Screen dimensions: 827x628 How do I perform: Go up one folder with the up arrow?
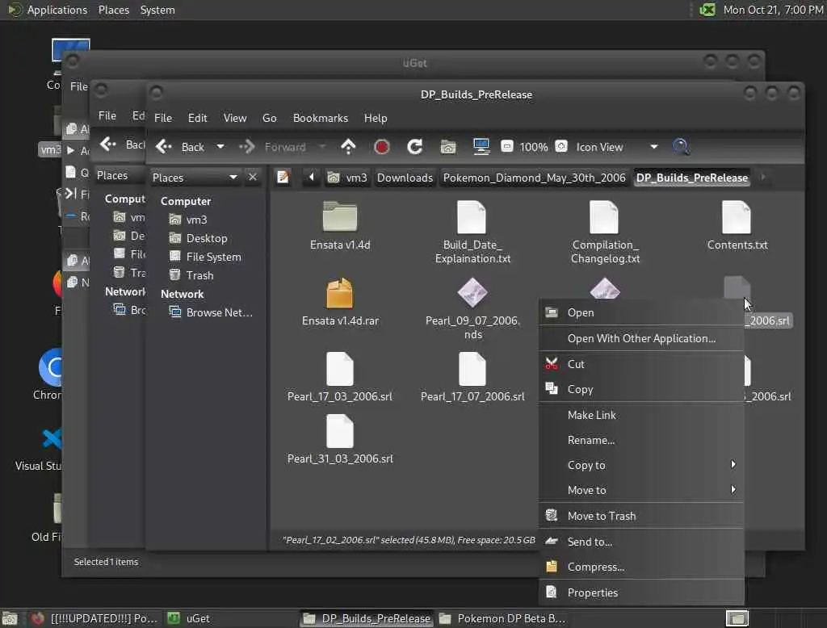click(x=348, y=147)
